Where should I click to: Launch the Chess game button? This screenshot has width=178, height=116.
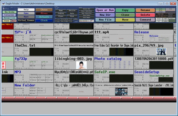point(44,10)
